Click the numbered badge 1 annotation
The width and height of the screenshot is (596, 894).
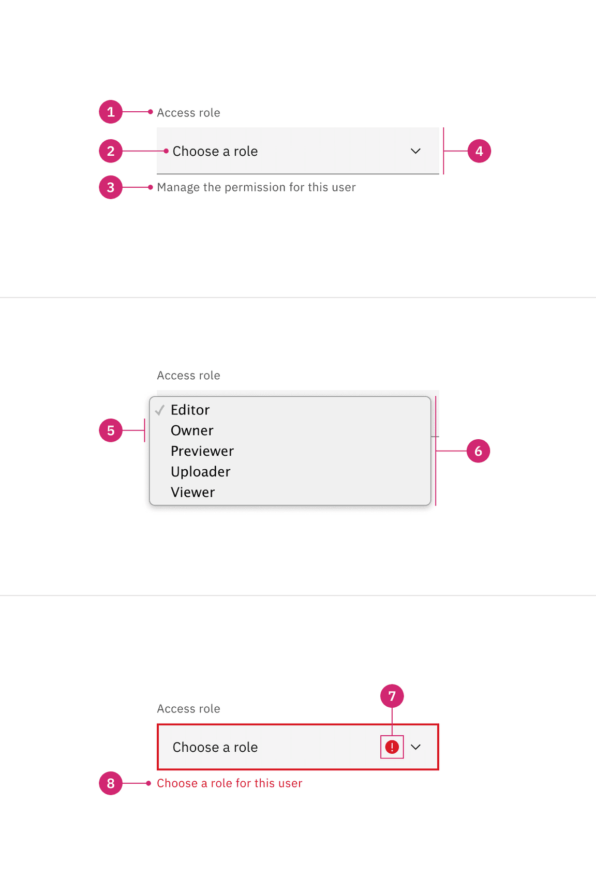[x=111, y=112]
